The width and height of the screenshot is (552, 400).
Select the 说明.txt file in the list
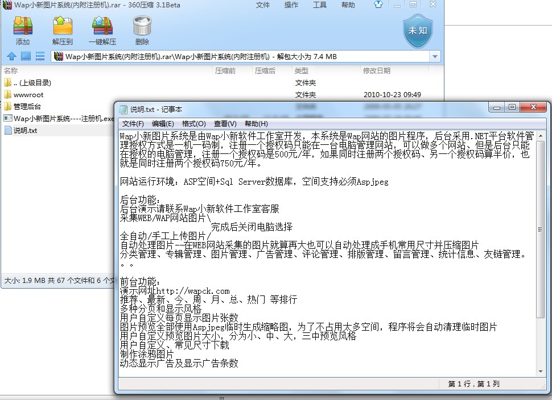(x=25, y=131)
